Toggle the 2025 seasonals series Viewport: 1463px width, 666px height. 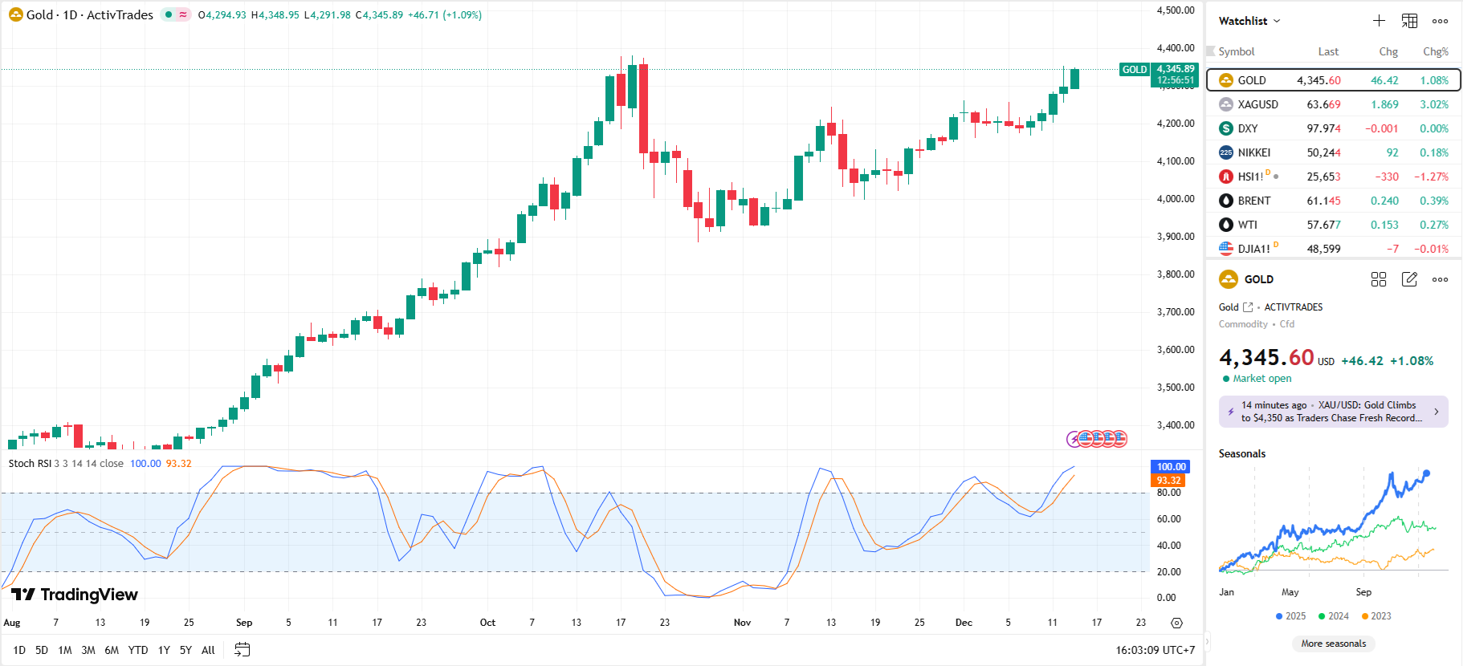click(x=1290, y=616)
